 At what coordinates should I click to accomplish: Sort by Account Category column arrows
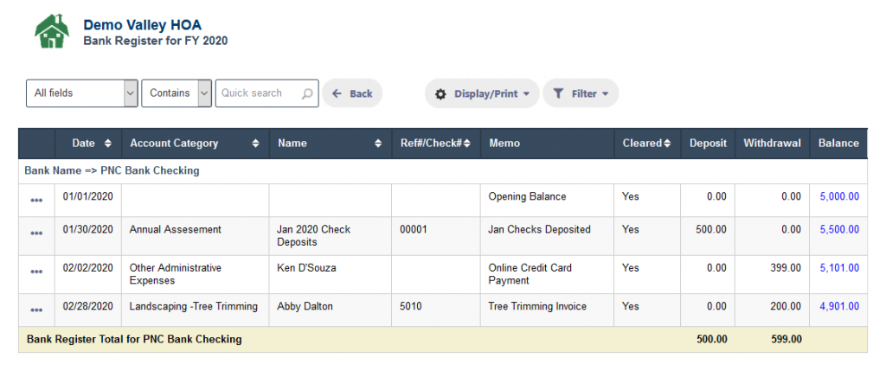(x=256, y=144)
